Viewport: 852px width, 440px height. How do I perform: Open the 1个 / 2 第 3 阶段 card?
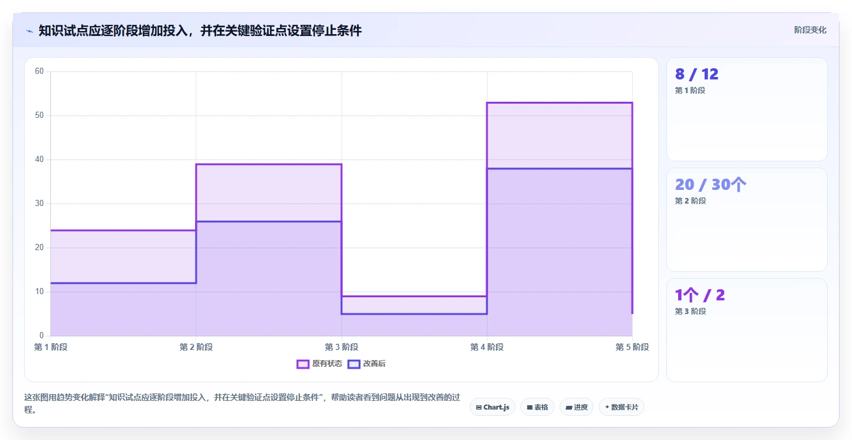click(747, 330)
